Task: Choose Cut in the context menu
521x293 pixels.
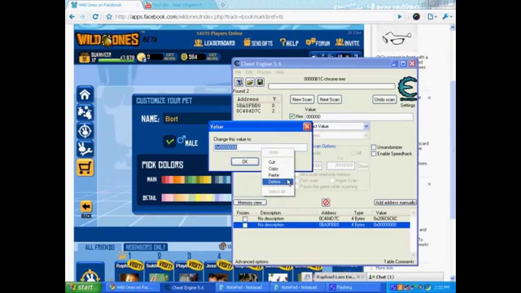Action: [272, 162]
